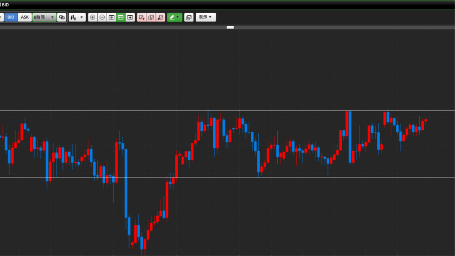
Task: Open the green drawing pen tool dropdown
Action: click(174, 17)
